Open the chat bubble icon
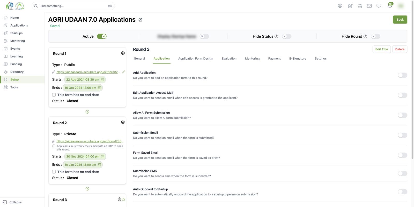Image resolution: width=414 pixels, height=207 pixels. [379, 6]
